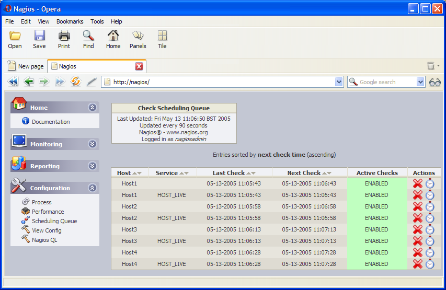Open the Bookmarks menu
The image size is (446, 290).
tap(70, 21)
